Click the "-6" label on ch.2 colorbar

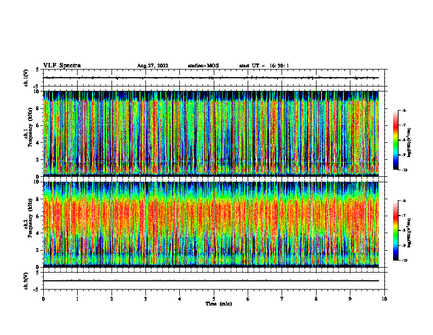click(403, 201)
